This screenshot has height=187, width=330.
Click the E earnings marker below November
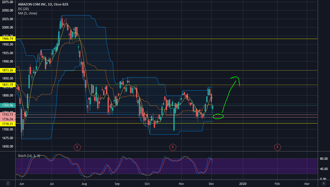[x=173, y=147]
